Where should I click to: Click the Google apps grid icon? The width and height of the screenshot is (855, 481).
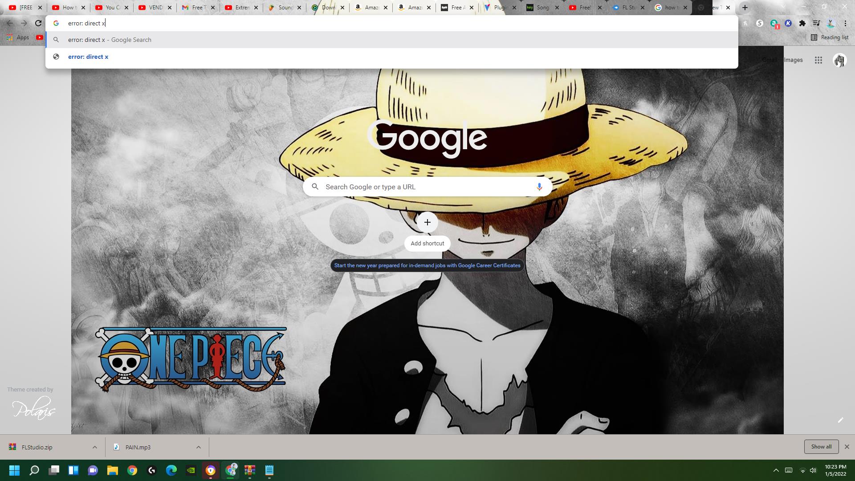818,60
